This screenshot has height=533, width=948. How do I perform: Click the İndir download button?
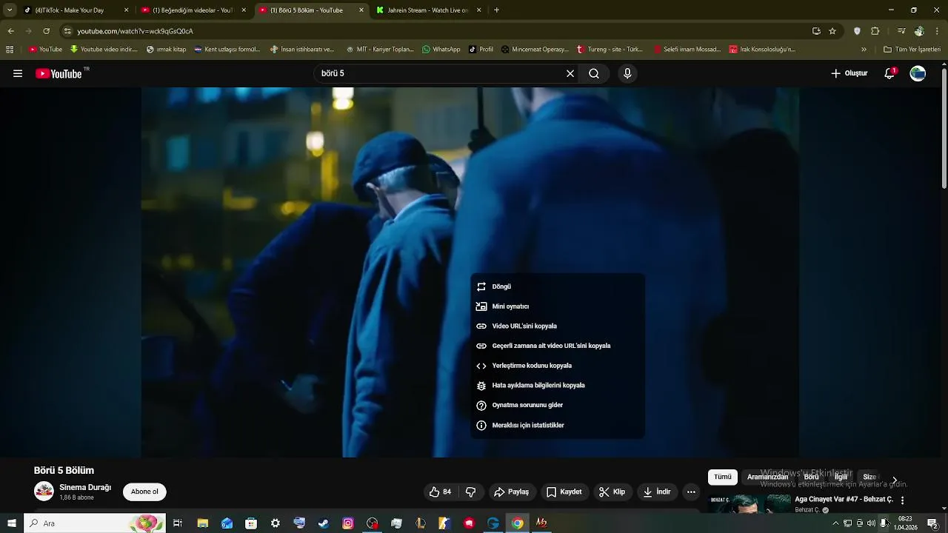point(657,492)
